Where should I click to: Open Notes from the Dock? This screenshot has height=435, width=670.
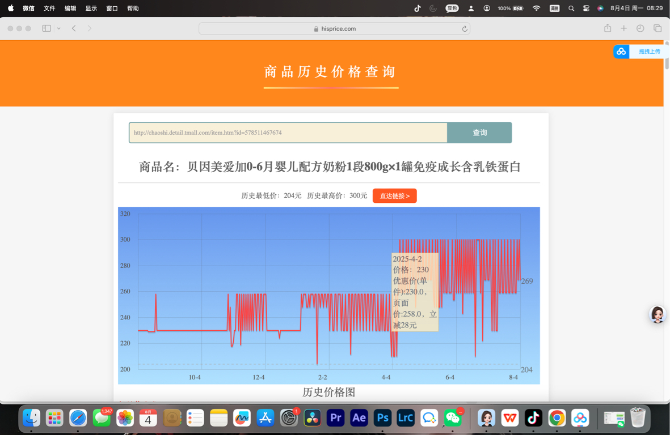point(219,418)
